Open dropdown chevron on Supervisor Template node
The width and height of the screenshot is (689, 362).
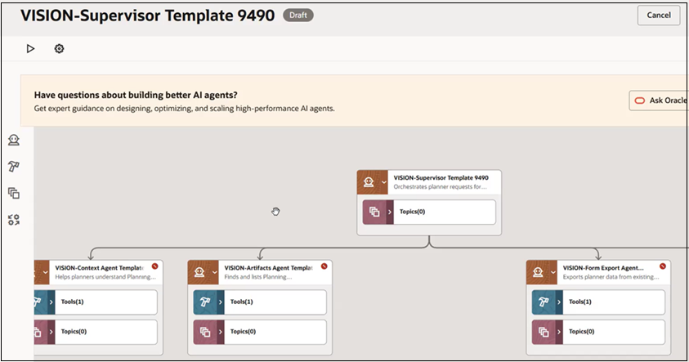383,182
